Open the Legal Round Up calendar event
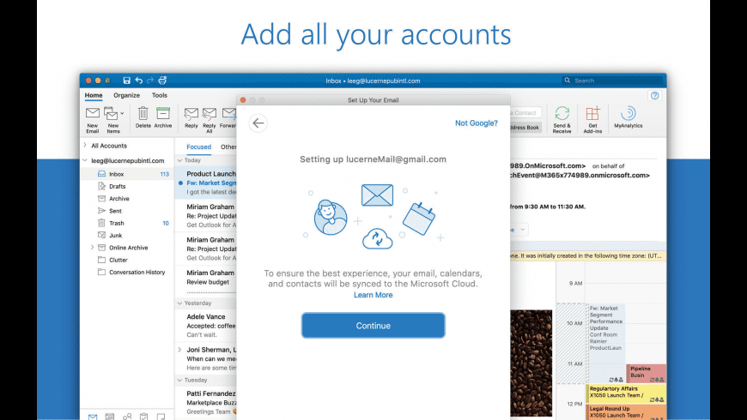Viewport: 747px width, 420px height. coord(626,412)
